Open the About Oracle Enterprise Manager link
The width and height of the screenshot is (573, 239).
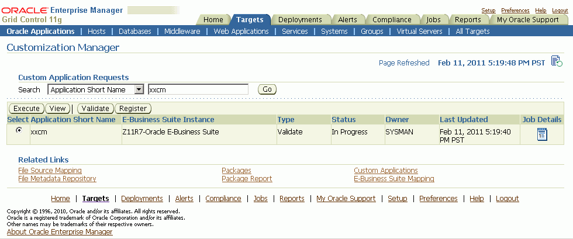(60, 231)
